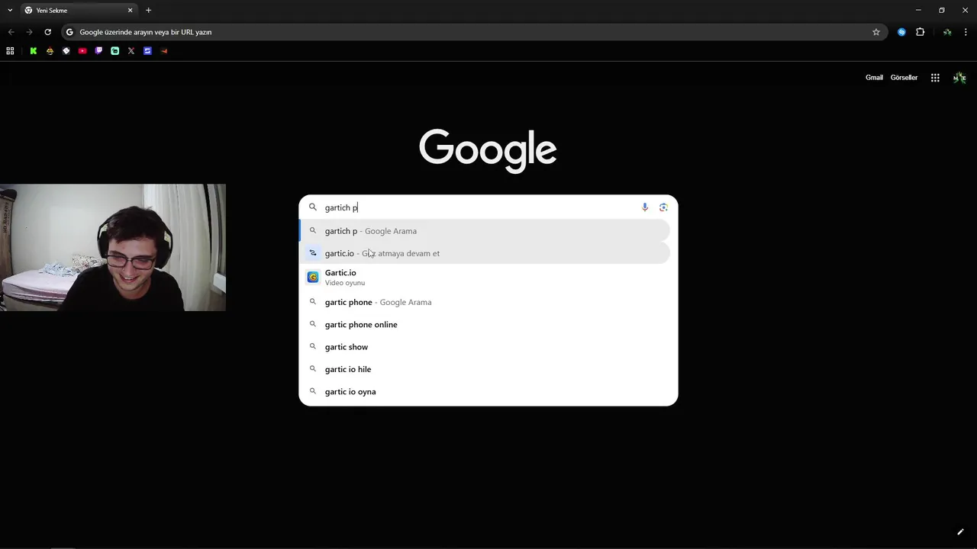The width and height of the screenshot is (977, 549).
Task: Bookmark this page with star icon
Action: 876,32
